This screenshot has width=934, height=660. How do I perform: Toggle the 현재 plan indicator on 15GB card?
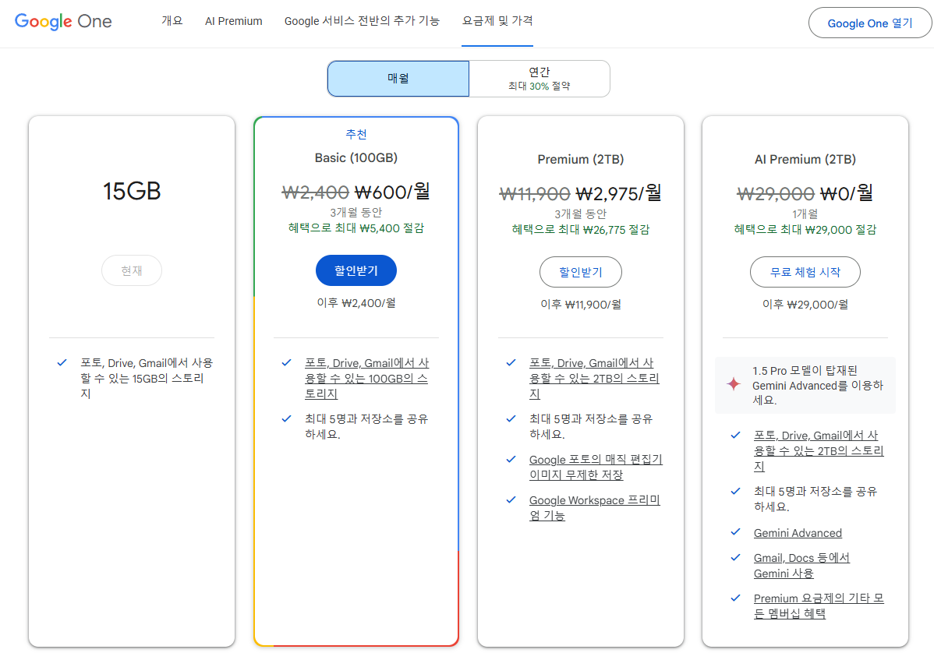(131, 270)
